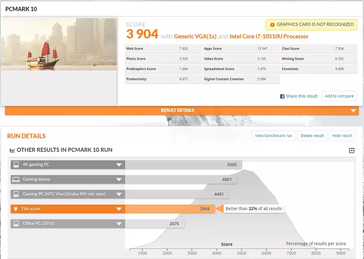Click the monitor icon for 4K gaming PC
This screenshot has height=259, width=364.
tap(16, 165)
